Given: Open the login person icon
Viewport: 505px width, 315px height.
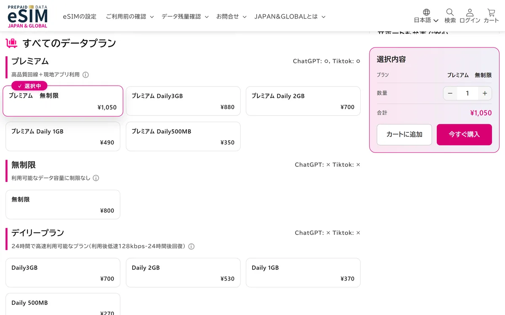Looking at the screenshot, I should tap(470, 12).
